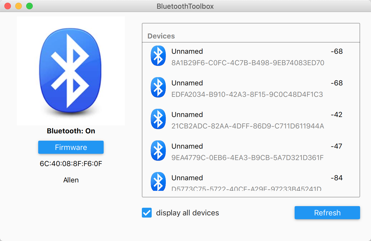Screen dimensions: 371x241
Task: Click the Allen device name label
Action: pyautogui.click(x=71, y=180)
